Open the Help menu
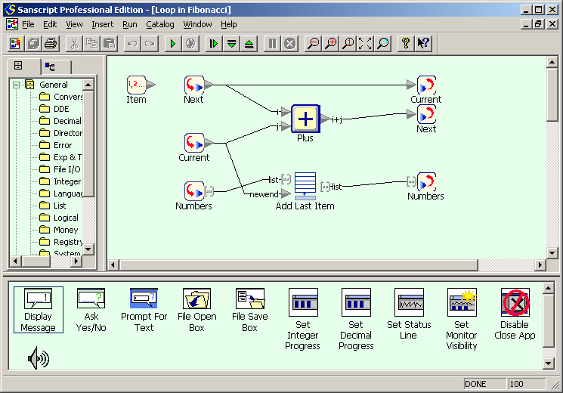Screen dimensions: 563x393 tap(229, 24)
